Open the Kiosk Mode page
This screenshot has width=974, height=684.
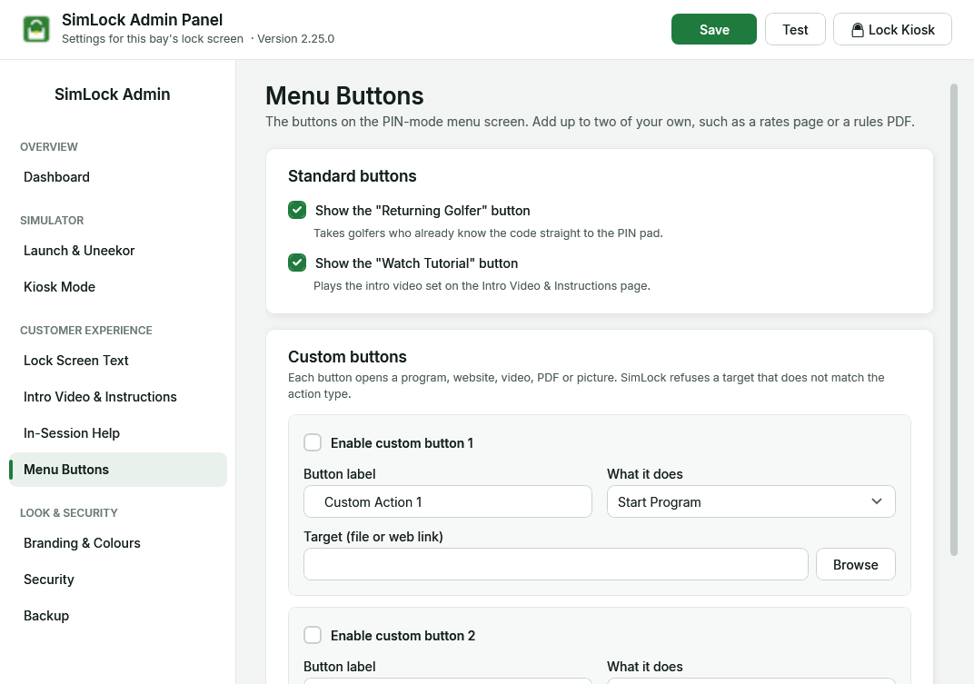pos(118,287)
